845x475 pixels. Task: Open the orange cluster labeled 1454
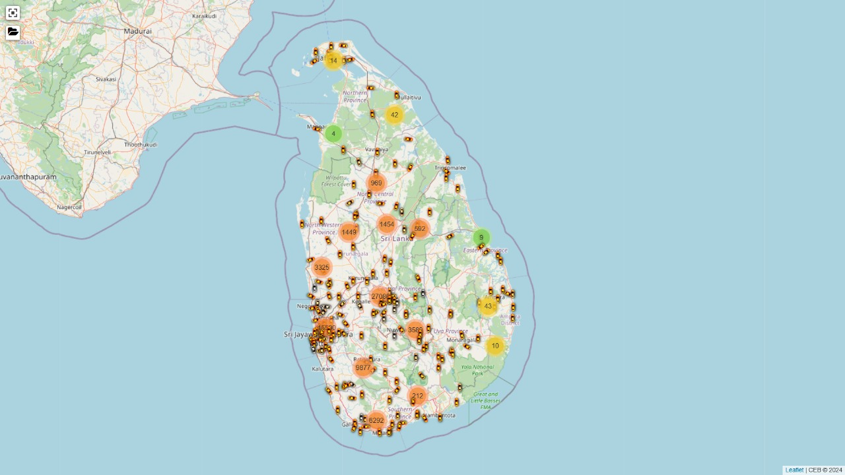coord(387,225)
